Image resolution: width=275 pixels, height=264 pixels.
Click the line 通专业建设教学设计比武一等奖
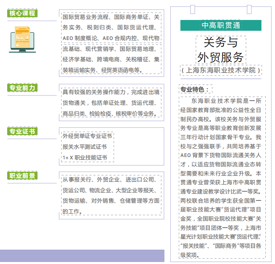[x=221, y=191]
